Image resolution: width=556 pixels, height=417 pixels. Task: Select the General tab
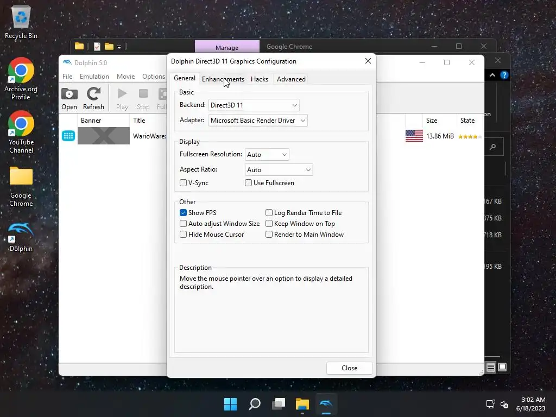[185, 78]
